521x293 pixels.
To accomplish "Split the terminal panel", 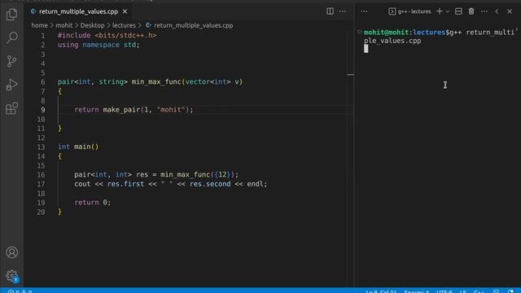I will [x=458, y=11].
